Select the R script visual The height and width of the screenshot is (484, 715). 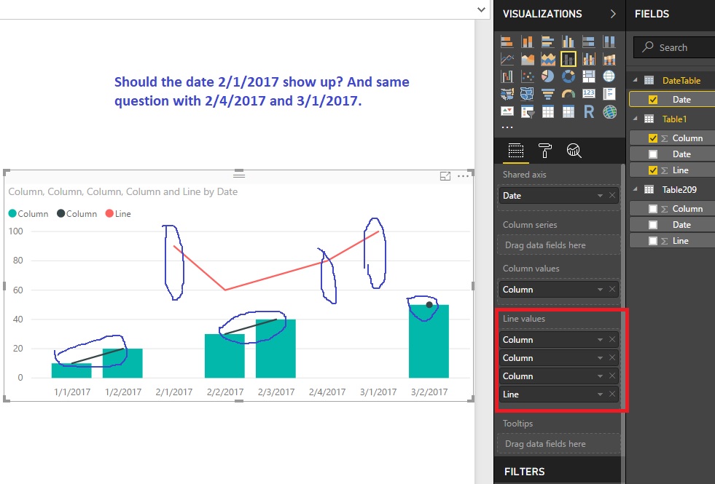(x=589, y=111)
